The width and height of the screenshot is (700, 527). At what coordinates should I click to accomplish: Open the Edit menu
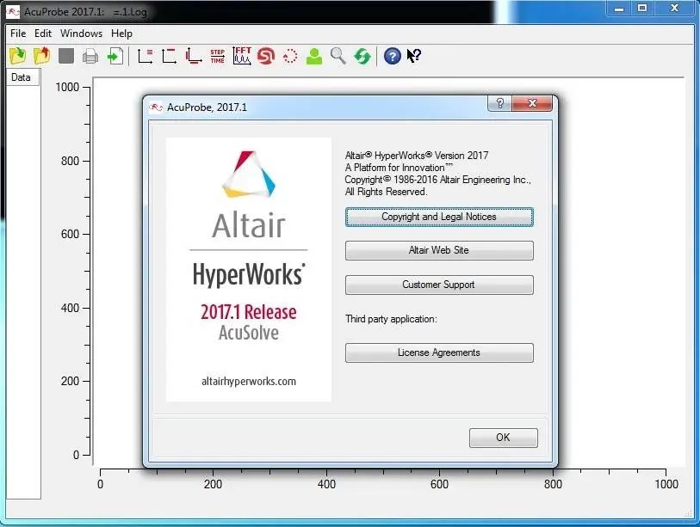point(43,34)
